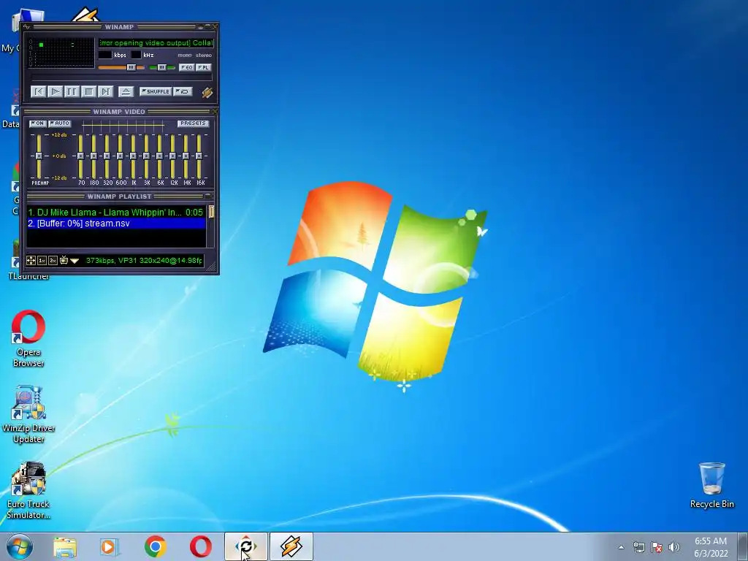Click the Winamp lightning taskbar button
The height and width of the screenshot is (561, 748).
pos(291,546)
